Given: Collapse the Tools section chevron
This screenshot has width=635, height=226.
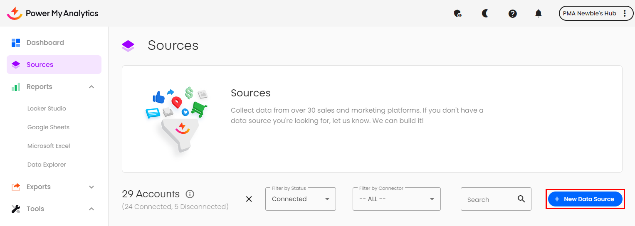Looking at the screenshot, I should click(91, 209).
